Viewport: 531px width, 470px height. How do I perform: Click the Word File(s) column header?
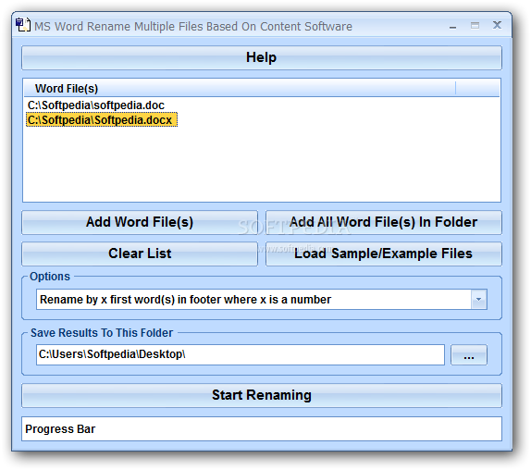pos(240,89)
